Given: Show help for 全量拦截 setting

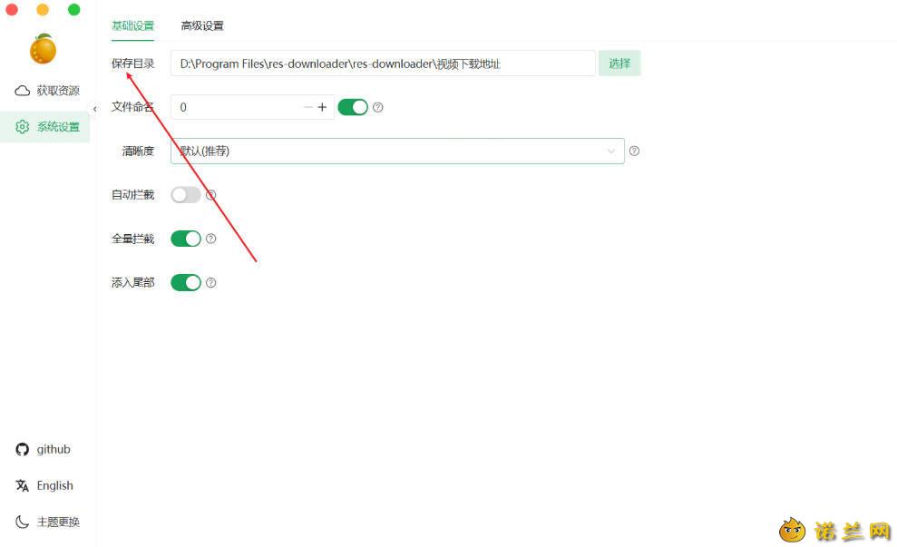Looking at the screenshot, I should 211,239.
